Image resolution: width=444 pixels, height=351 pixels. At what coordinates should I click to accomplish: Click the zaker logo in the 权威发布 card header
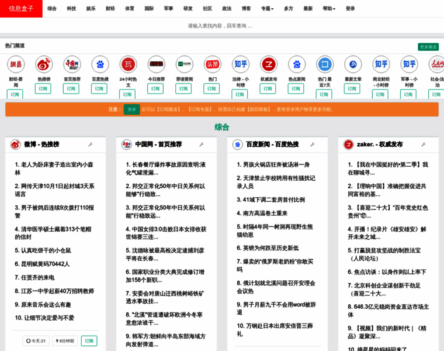click(x=349, y=144)
